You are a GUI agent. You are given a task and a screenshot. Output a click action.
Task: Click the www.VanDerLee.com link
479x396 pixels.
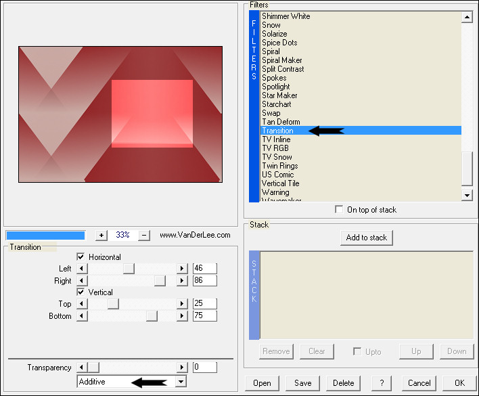195,235
